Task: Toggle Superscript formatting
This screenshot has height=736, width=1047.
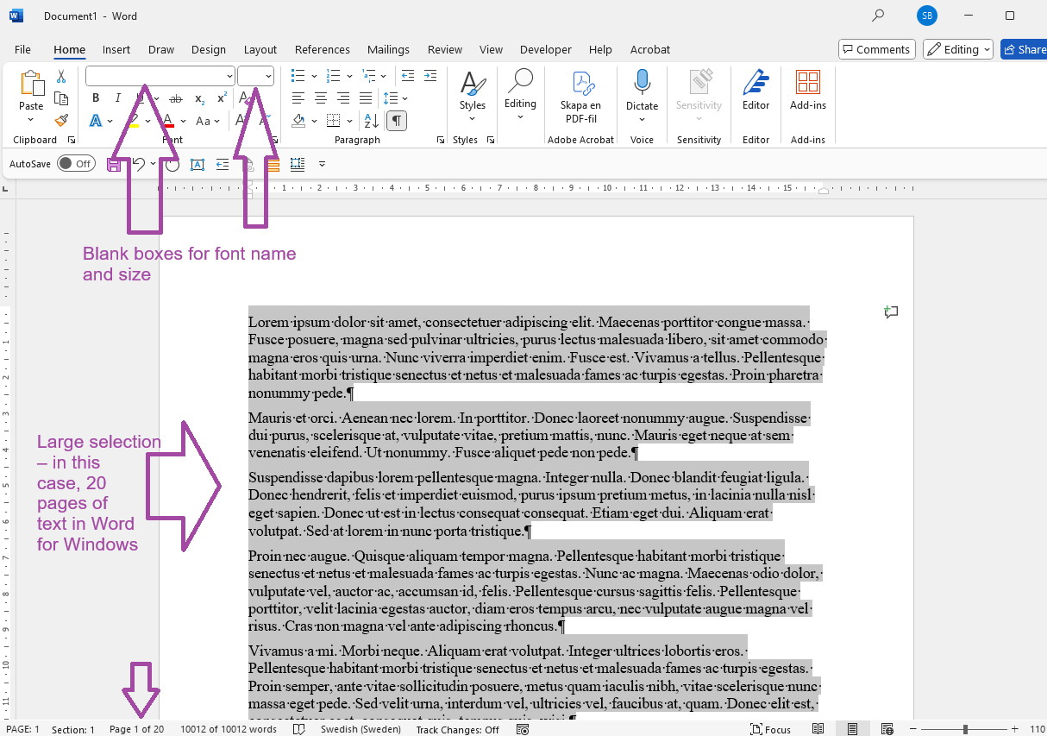Action: coord(222,98)
